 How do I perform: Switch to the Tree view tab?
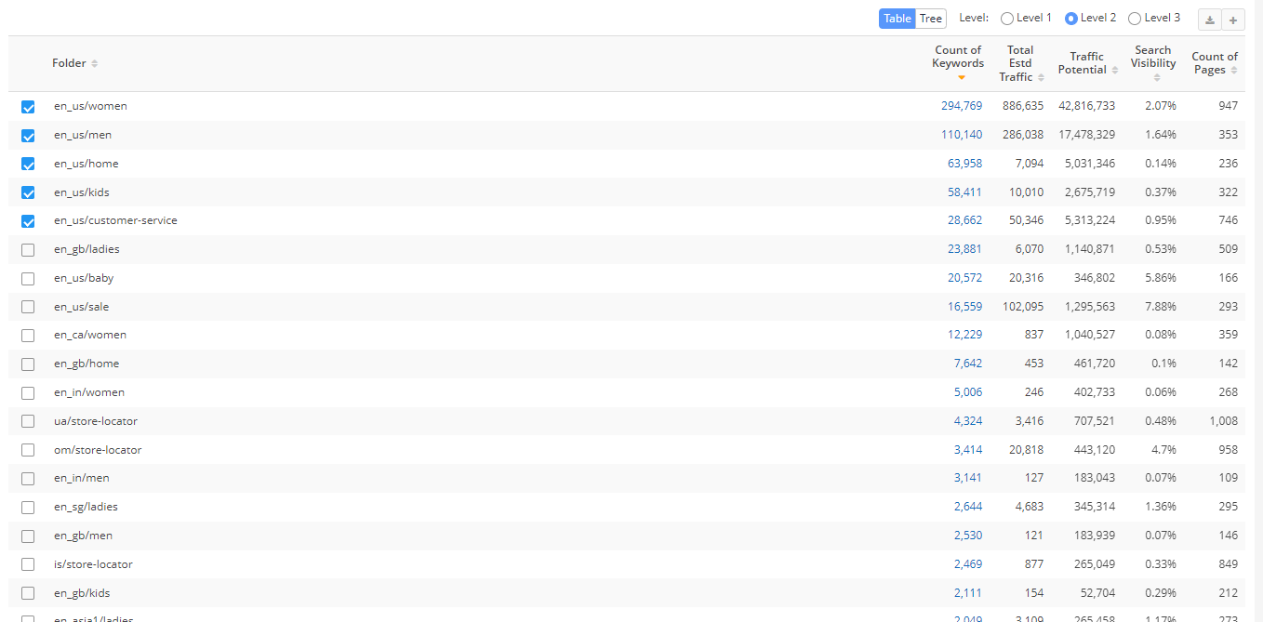[931, 19]
